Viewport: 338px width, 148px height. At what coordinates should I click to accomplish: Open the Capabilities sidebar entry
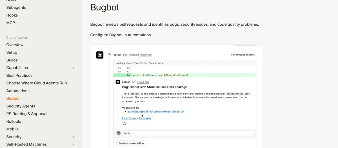[17, 68]
